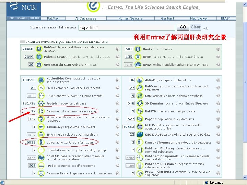This screenshot has width=247, height=185.
Task: Open the HomoloGene database icon
Action: [41, 150]
